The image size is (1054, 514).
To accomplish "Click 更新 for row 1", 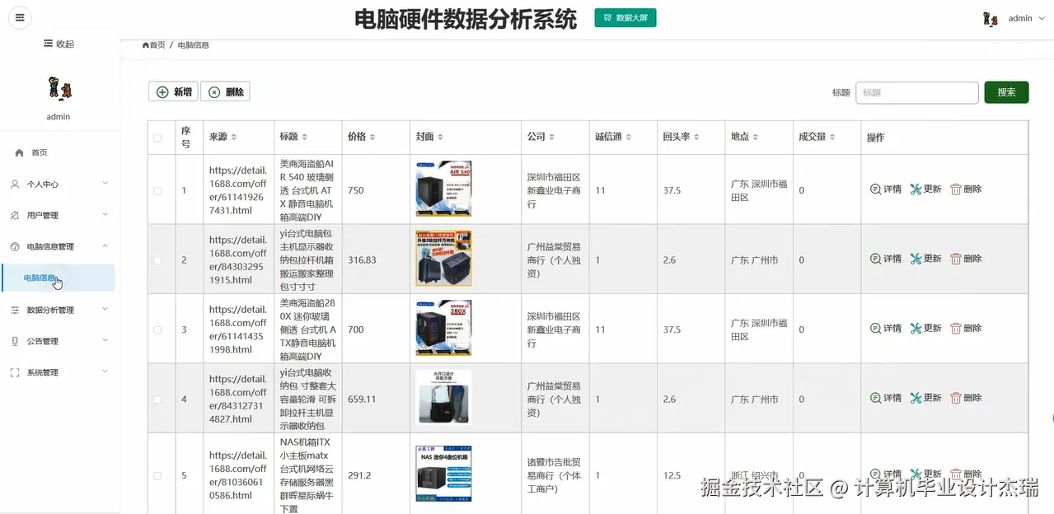I will point(925,189).
